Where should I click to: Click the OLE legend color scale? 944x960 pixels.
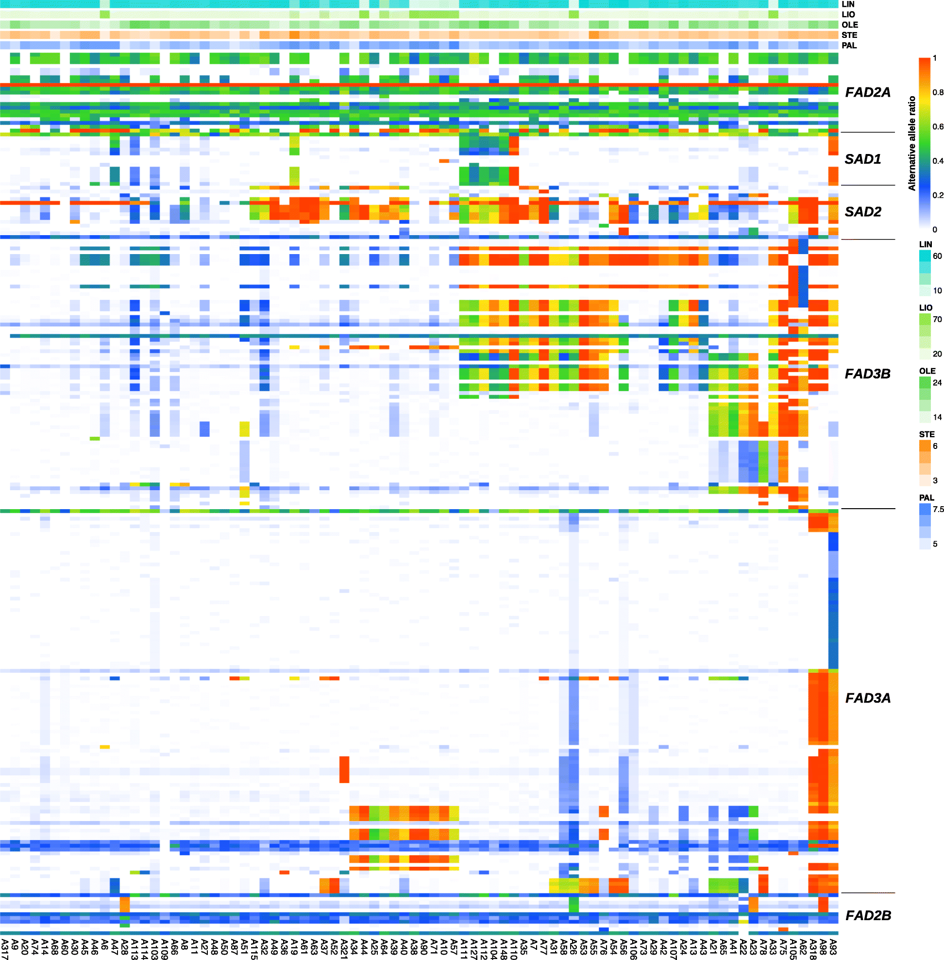point(925,400)
